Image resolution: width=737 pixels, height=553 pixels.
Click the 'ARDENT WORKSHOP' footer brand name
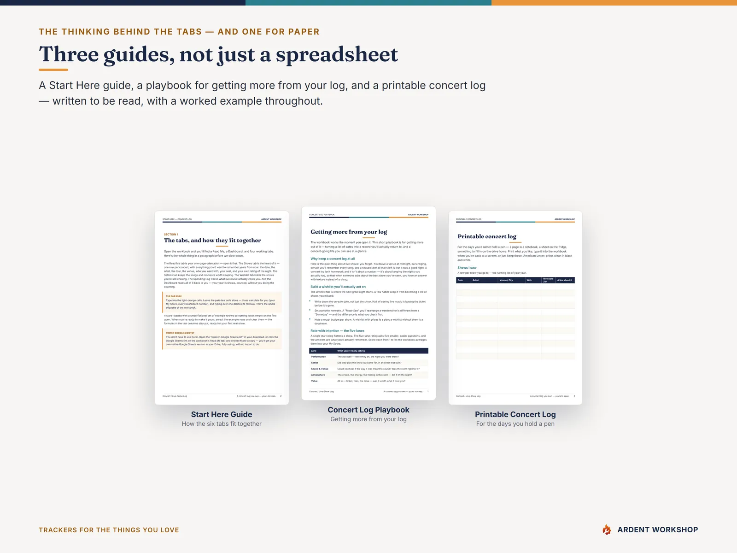[658, 530]
